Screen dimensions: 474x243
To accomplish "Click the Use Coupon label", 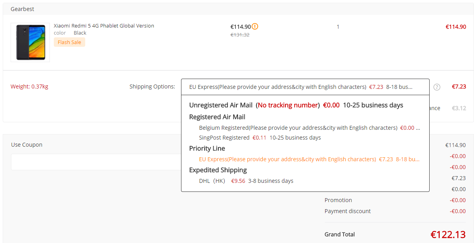I will click(x=27, y=145).
